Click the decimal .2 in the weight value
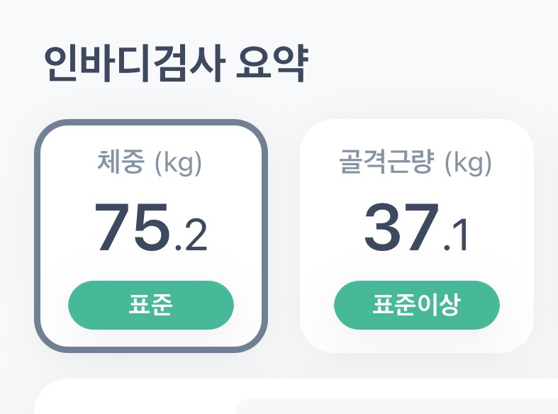 [191, 237]
